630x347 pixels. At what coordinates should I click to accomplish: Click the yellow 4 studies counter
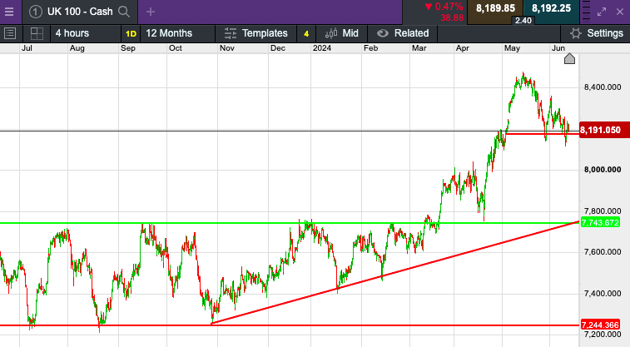tap(306, 34)
